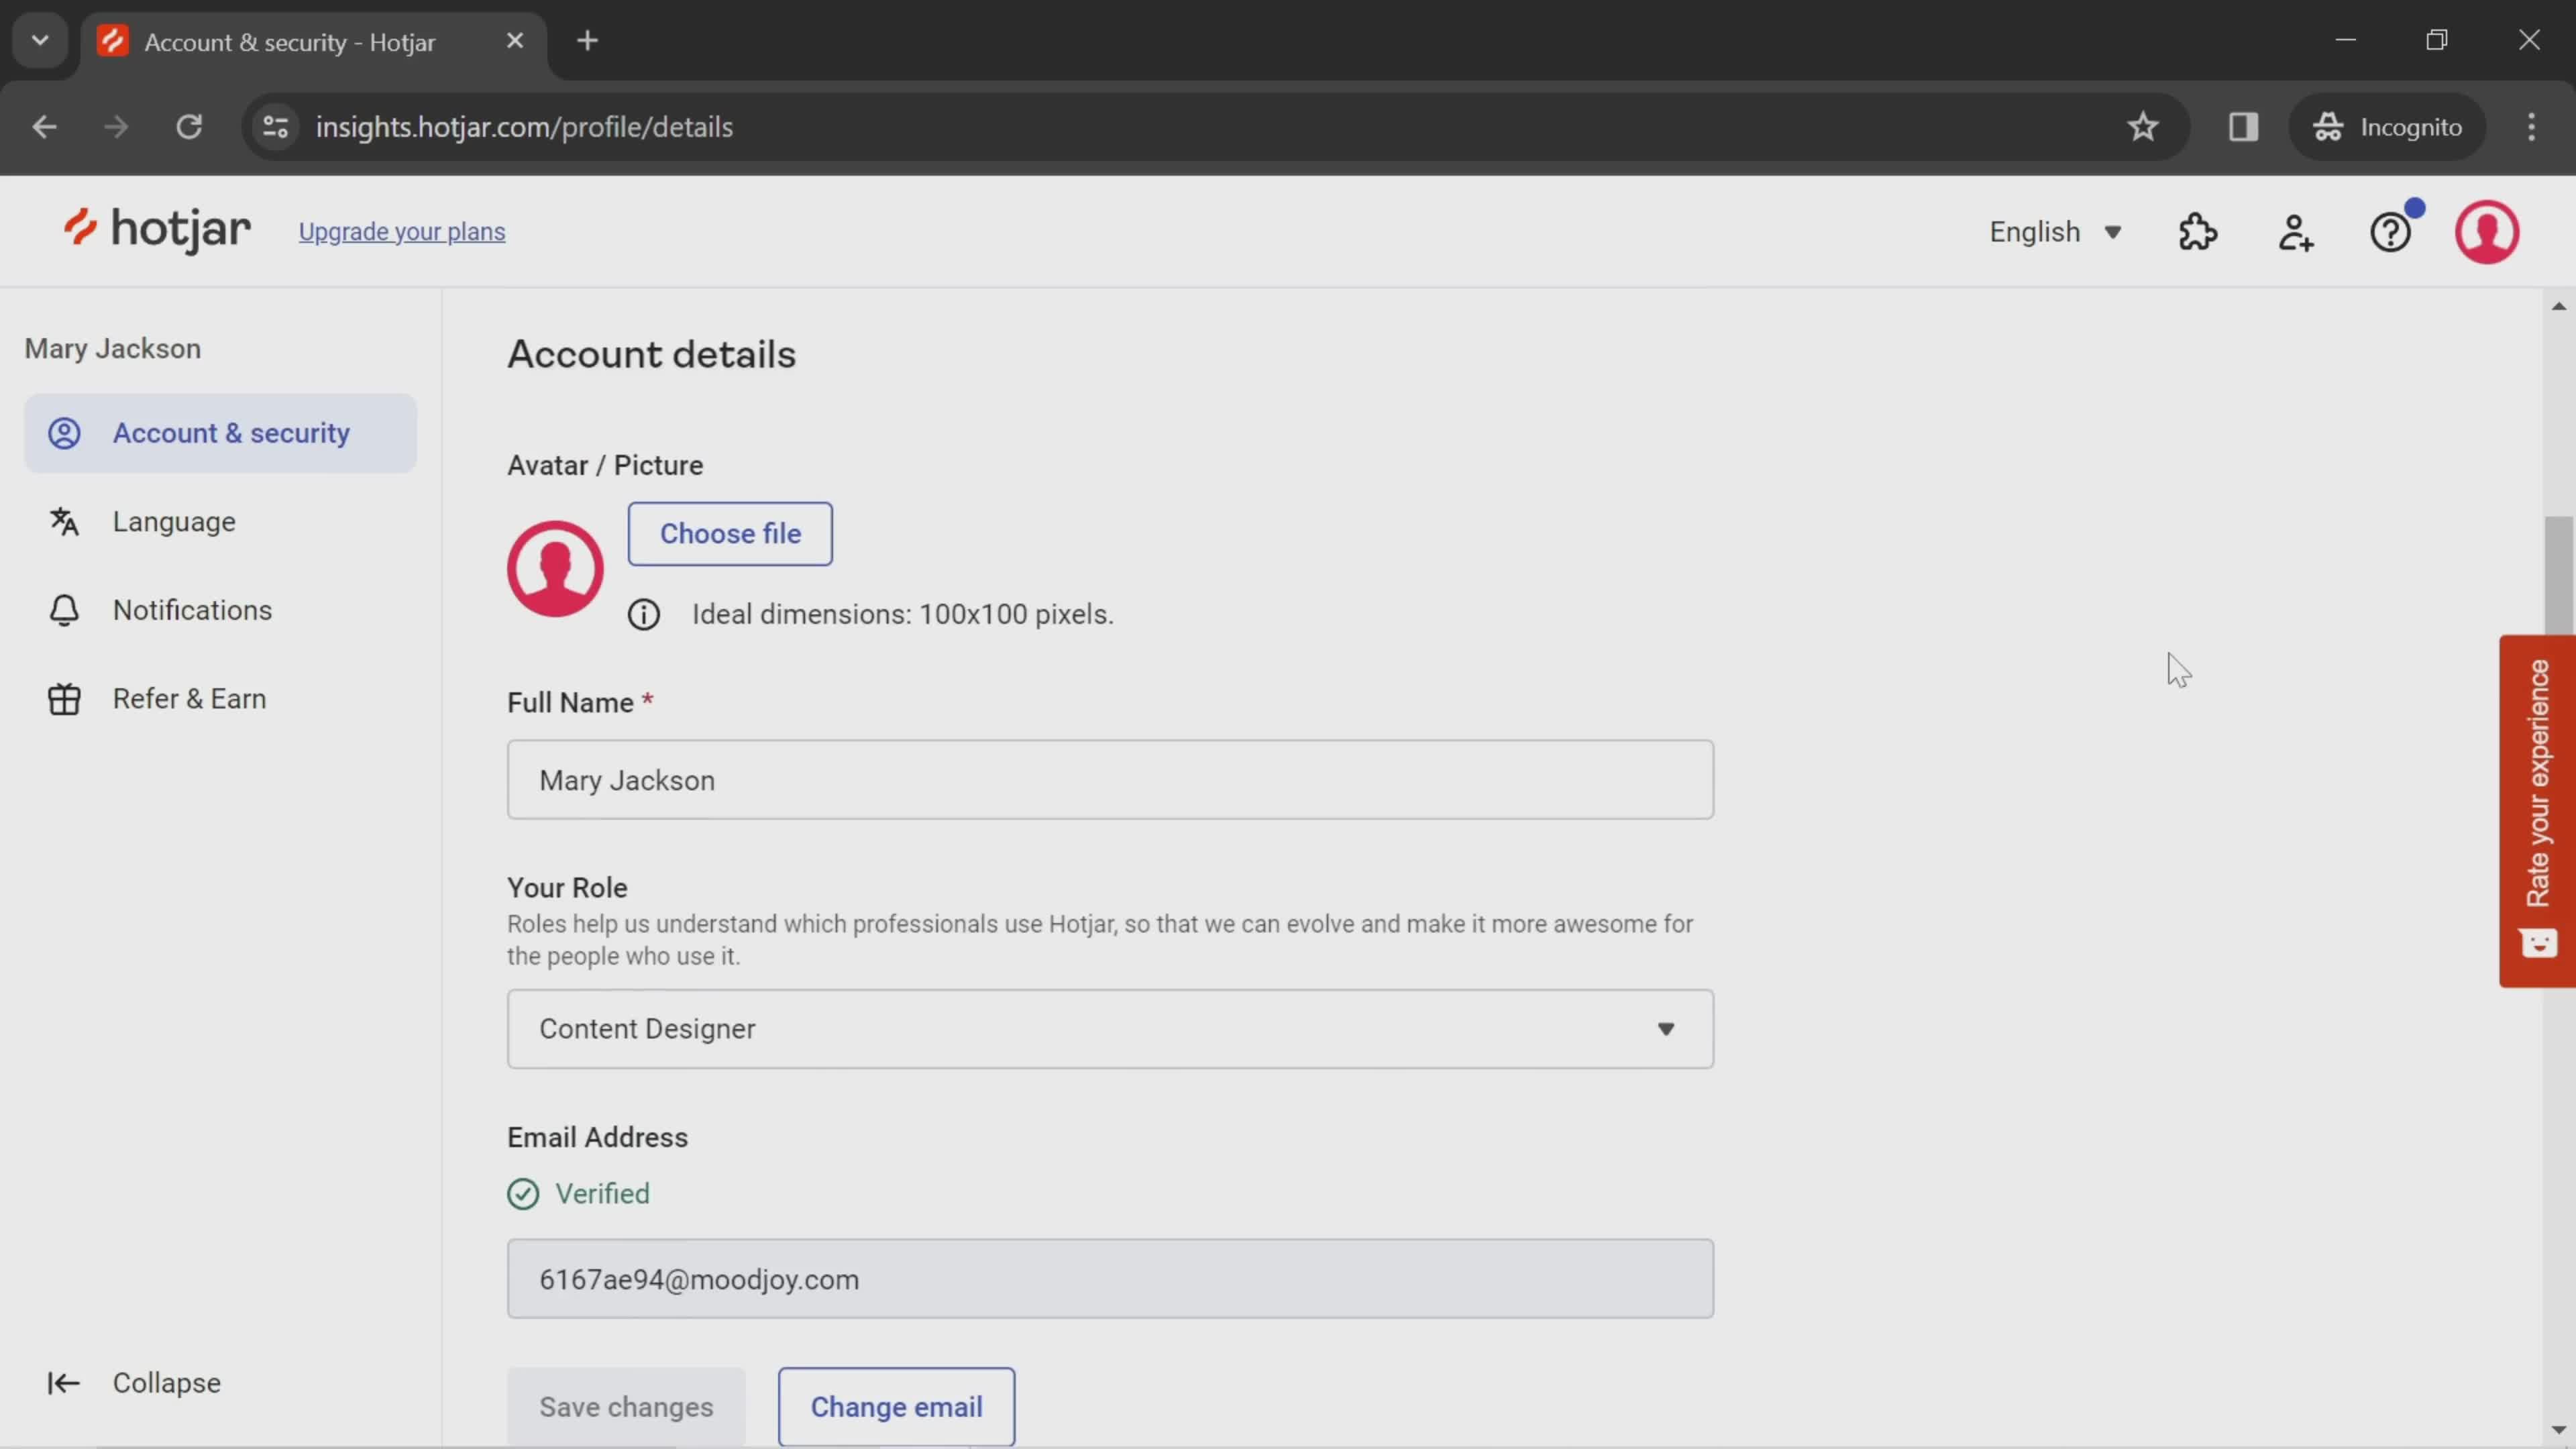
Task: Click the verified email checkmark icon
Action: pos(524,1193)
